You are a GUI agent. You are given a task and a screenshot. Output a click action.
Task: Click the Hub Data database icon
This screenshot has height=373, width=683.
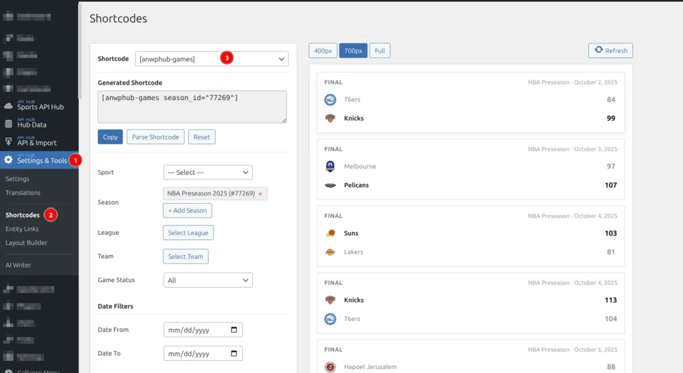pos(8,123)
